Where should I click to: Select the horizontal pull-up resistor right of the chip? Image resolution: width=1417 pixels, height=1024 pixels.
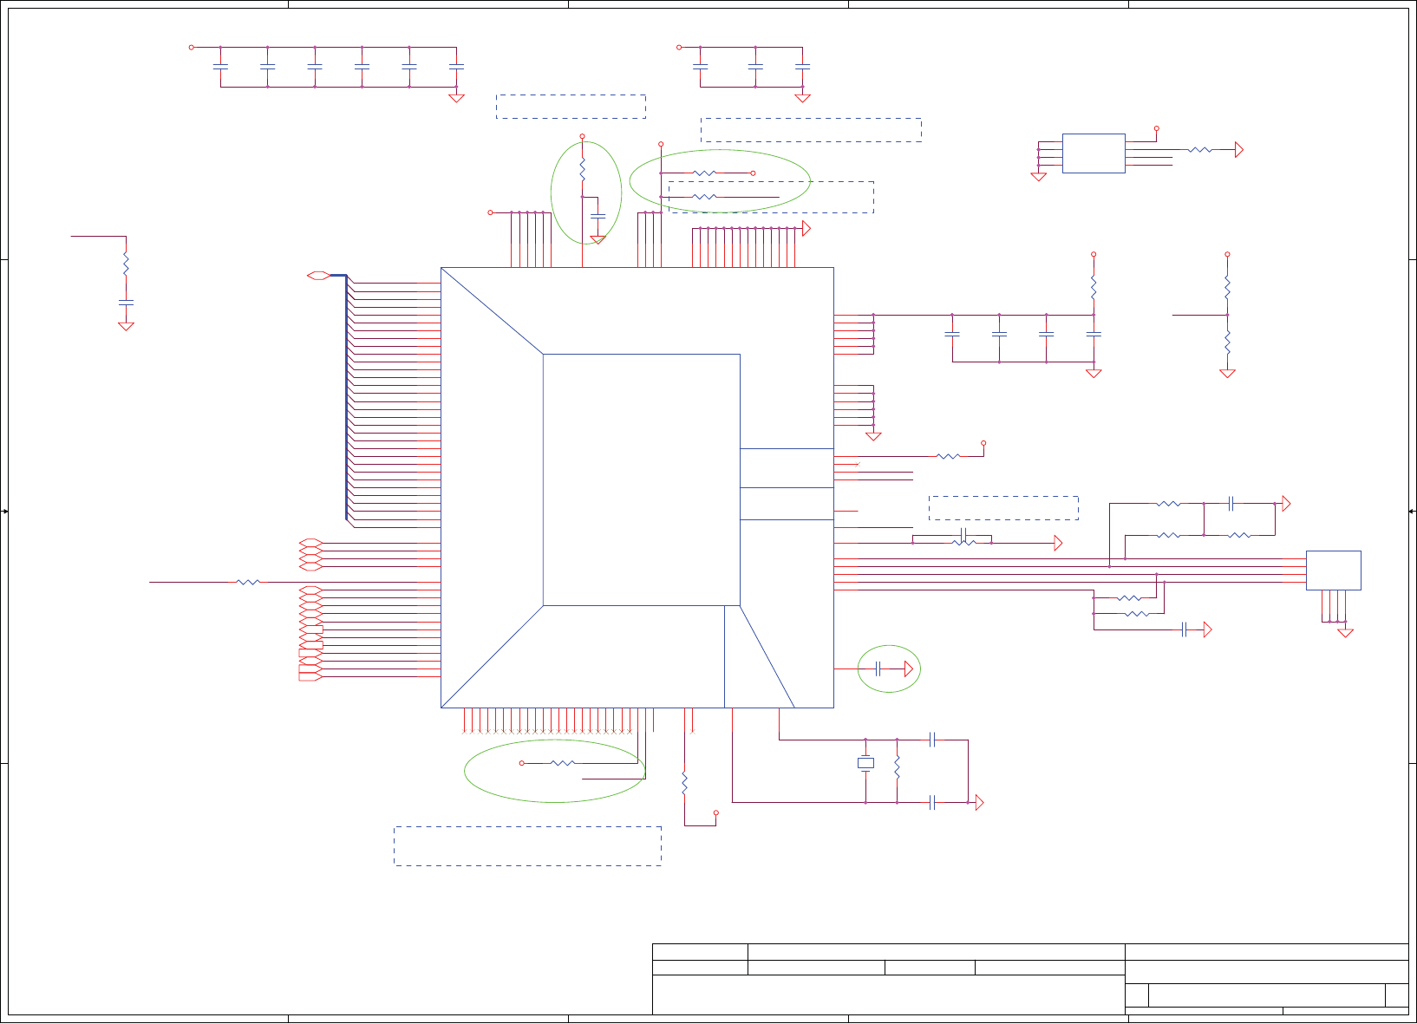(x=949, y=456)
